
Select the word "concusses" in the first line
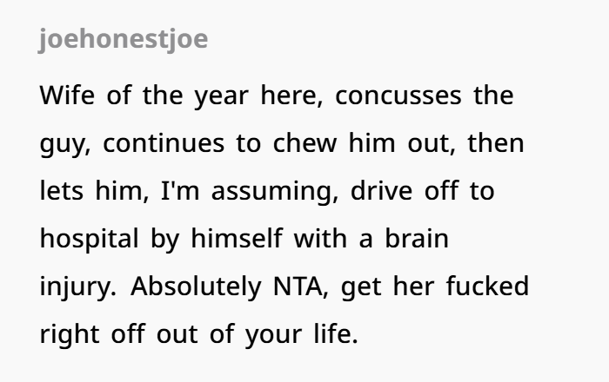click(x=398, y=96)
